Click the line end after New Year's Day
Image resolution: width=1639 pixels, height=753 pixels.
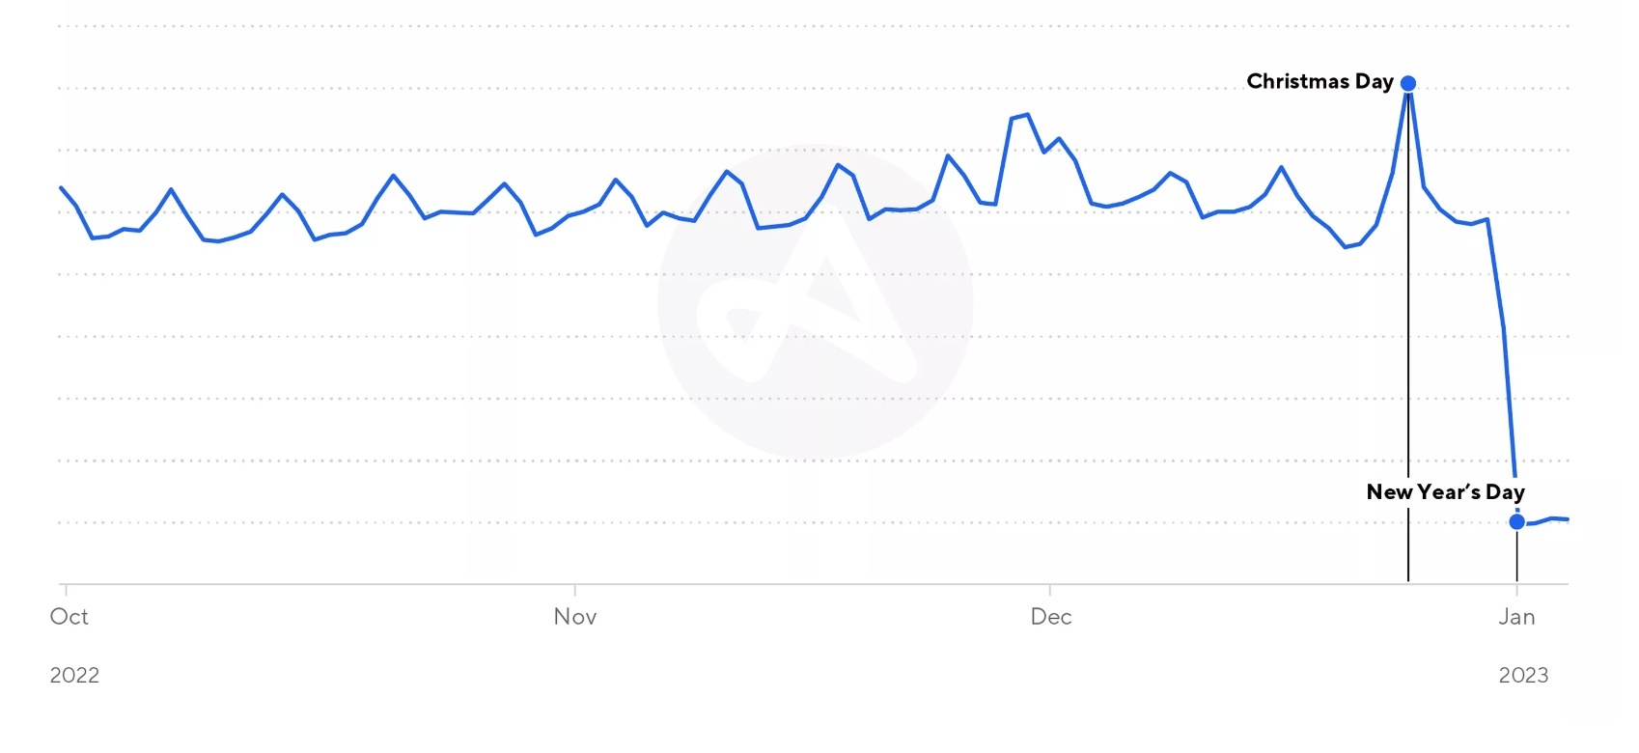[x=1566, y=519]
